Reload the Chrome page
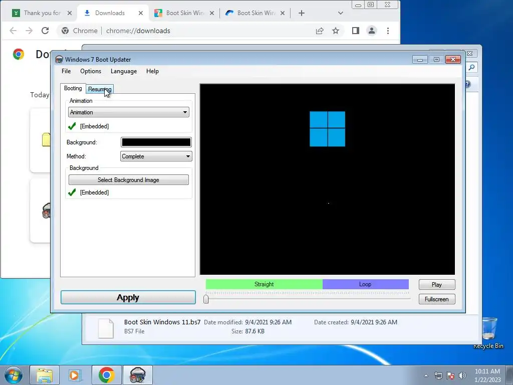Screen dimensions: 513x385 45,31
